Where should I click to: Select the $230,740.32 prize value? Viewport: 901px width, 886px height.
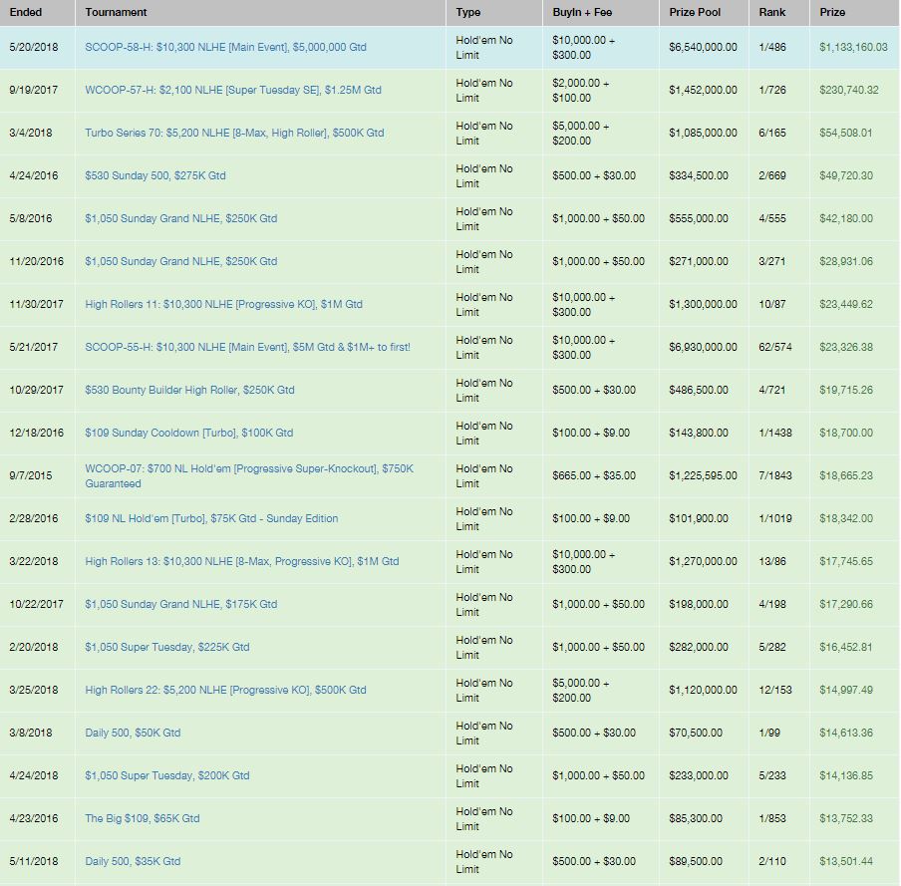coord(849,91)
